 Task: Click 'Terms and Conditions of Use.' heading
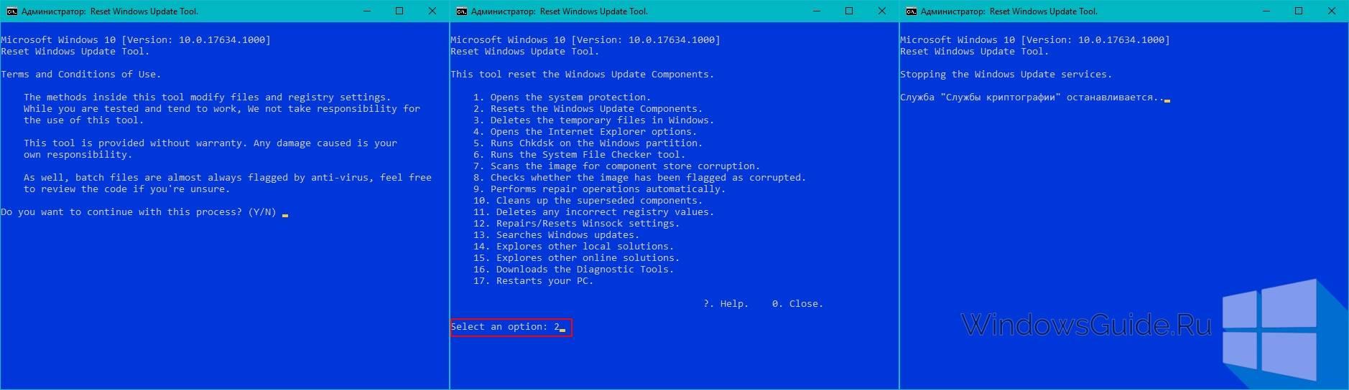point(80,75)
